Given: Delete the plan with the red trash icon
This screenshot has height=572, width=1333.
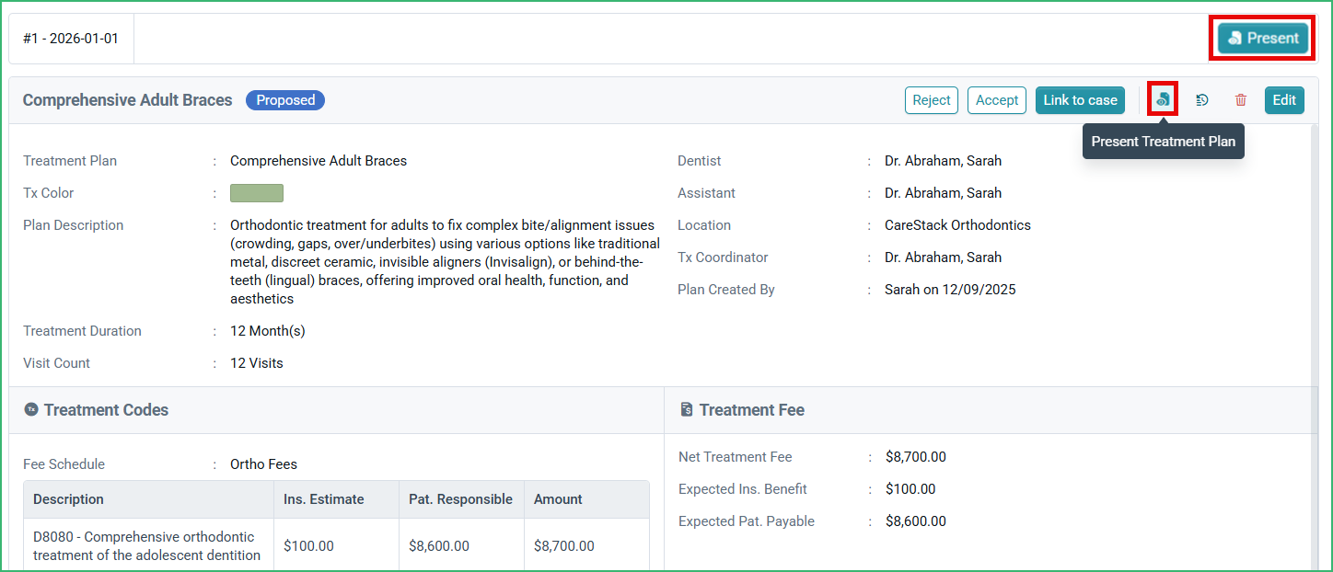Looking at the screenshot, I should click(1241, 100).
